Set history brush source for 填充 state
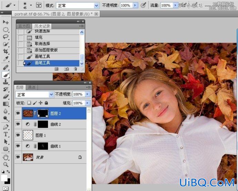238x191 pixels. coord(20,38)
